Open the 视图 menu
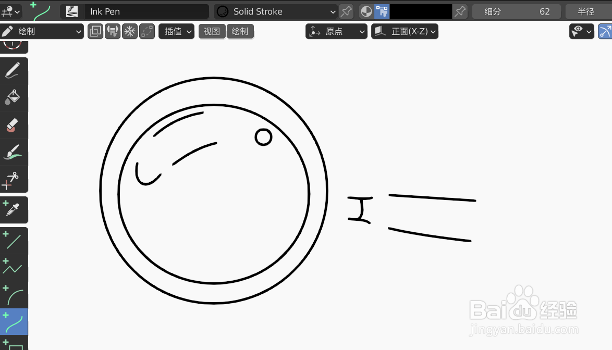 [212, 31]
